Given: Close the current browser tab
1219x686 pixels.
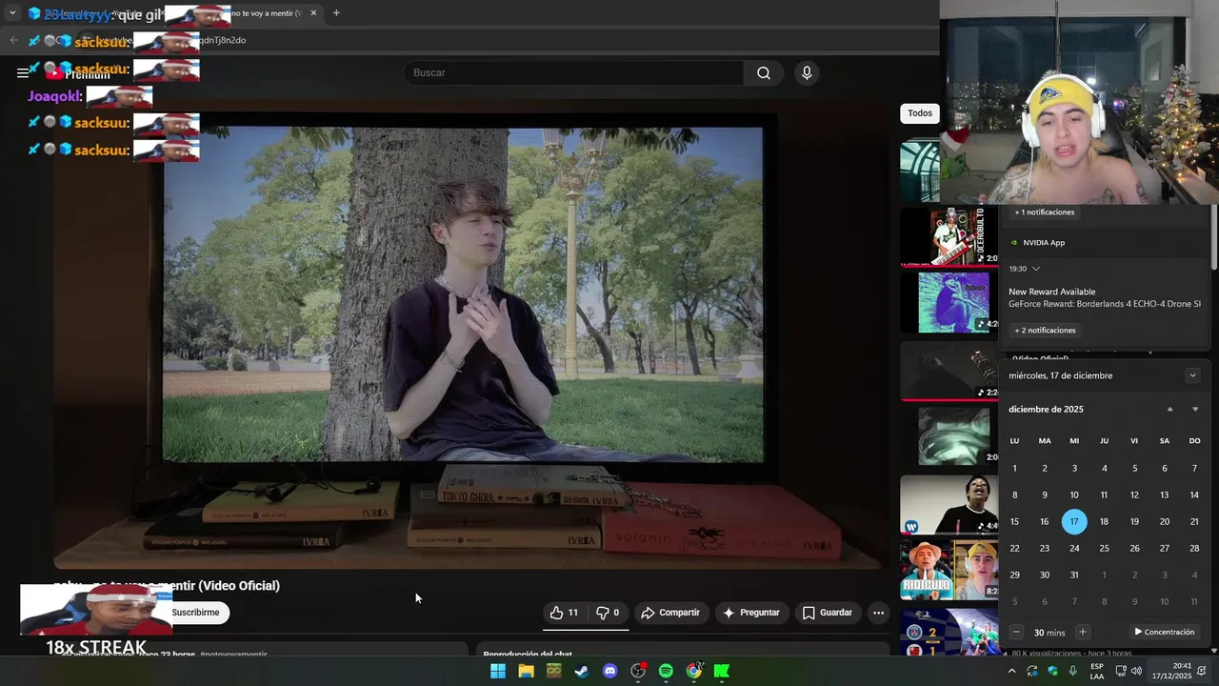Looking at the screenshot, I should (x=313, y=13).
